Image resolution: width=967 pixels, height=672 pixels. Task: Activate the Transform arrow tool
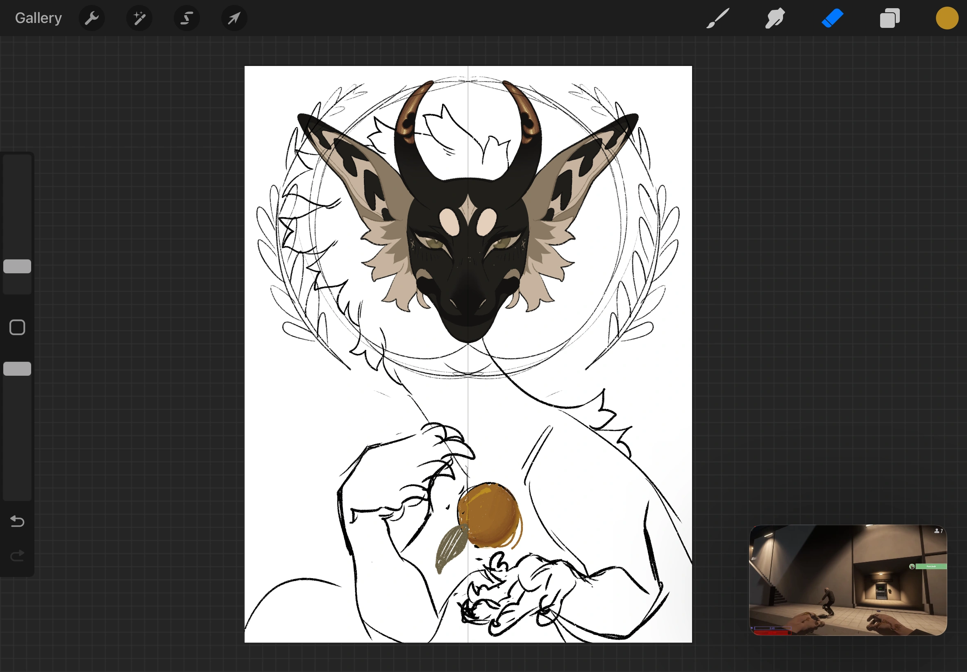[234, 18]
